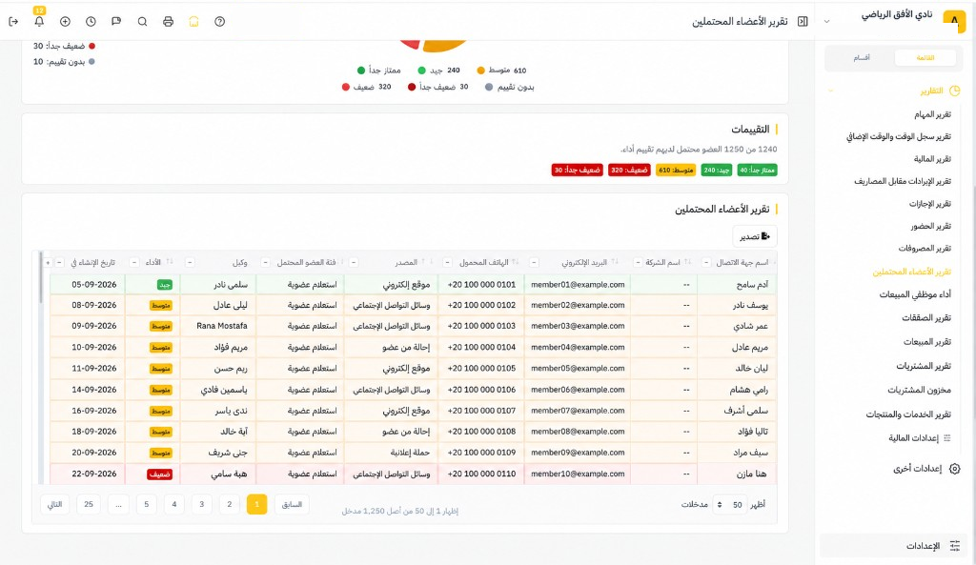Expand the نادي الأفق الرياضي workspace chevron
The image size is (976, 565).
pyautogui.click(x=826, y=21)
